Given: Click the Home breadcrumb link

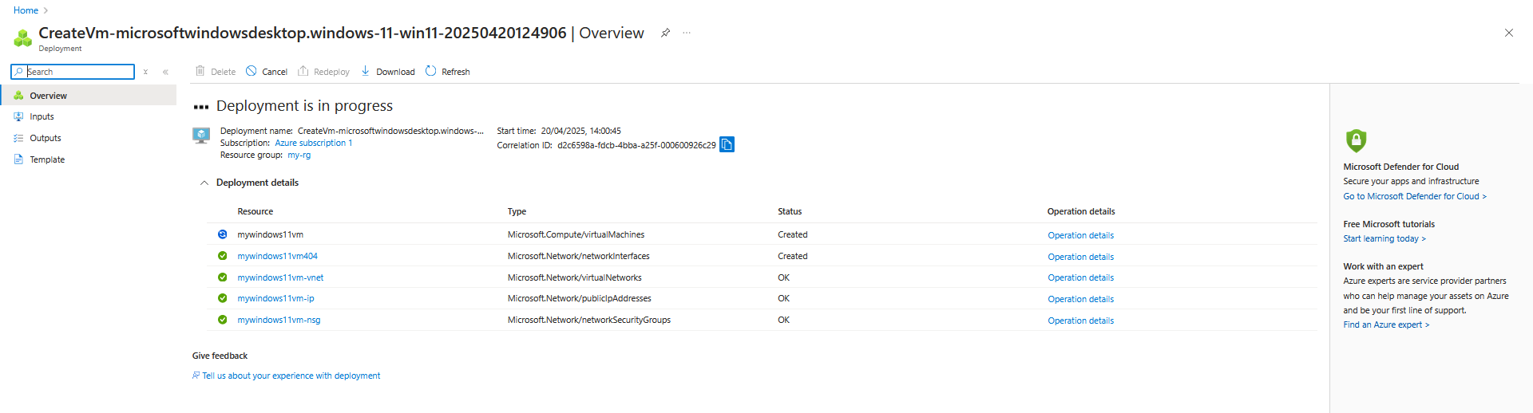Looking at the screenshot, I should (x=26, y=10).
